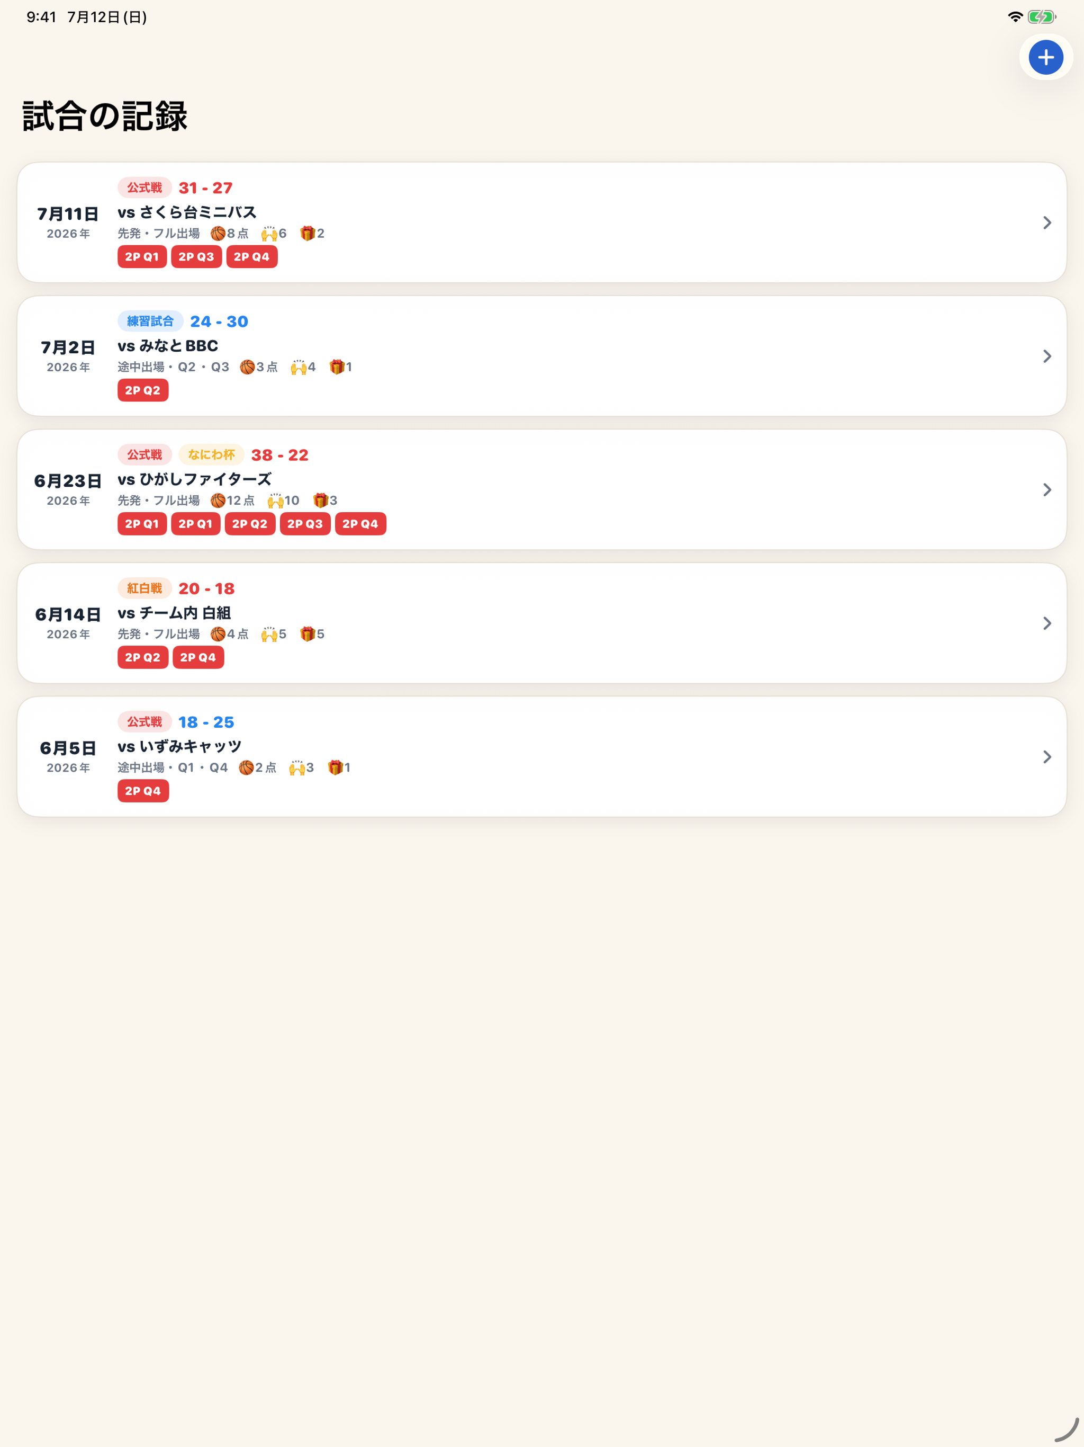1084x1447 pixels.
Task: Open the 7月11日 game chevron
Action: click(1047, 223)
